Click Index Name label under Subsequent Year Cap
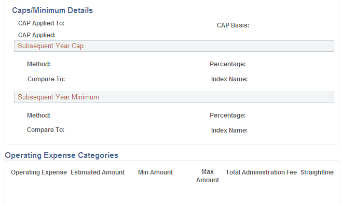Viewport: 342px width, 205px height. point(229,79)
